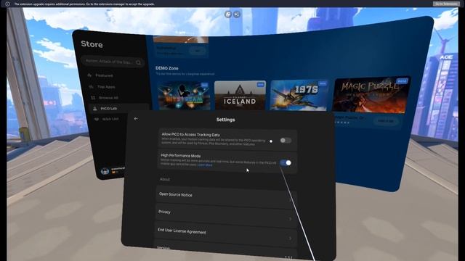
Task: Select Wish List in the Store sidebar
Action: click(110, 119)
